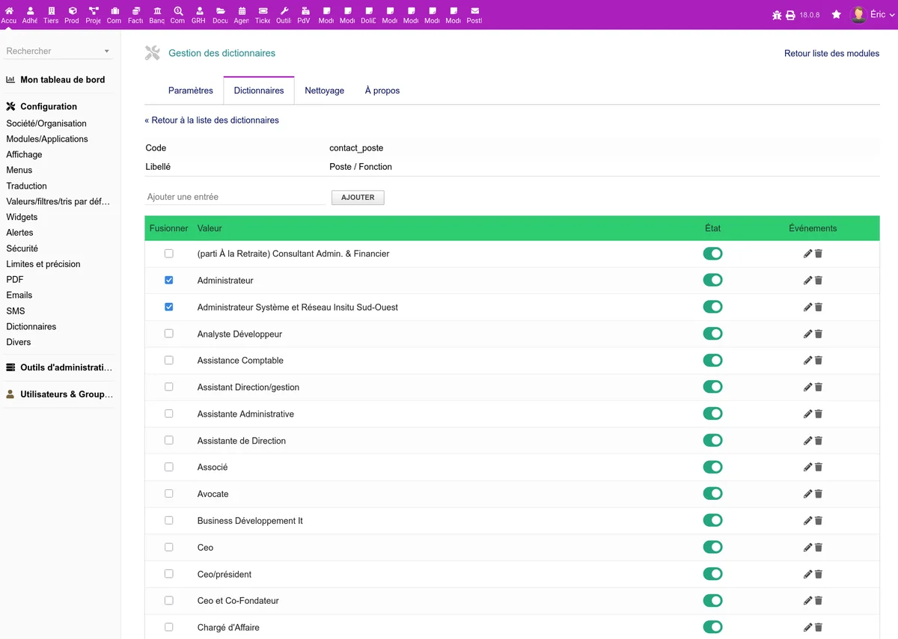Image resolution: width=898 pixels, height=639 pixels.
Task: Open the bookmarks star icon
Action: (x=837, y=15)
